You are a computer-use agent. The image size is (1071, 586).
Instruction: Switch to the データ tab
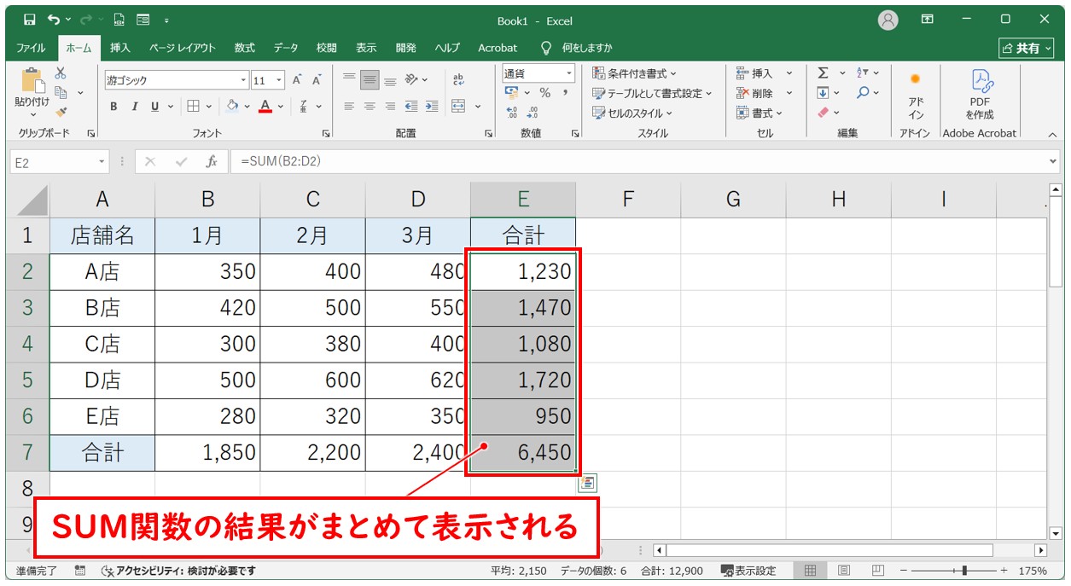286,48
